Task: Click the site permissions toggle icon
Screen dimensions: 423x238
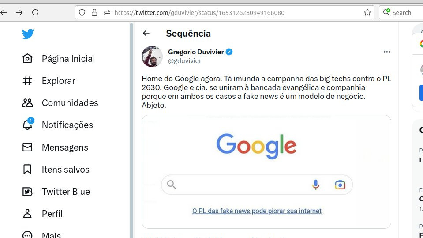Action: click(x=106, y=13)
